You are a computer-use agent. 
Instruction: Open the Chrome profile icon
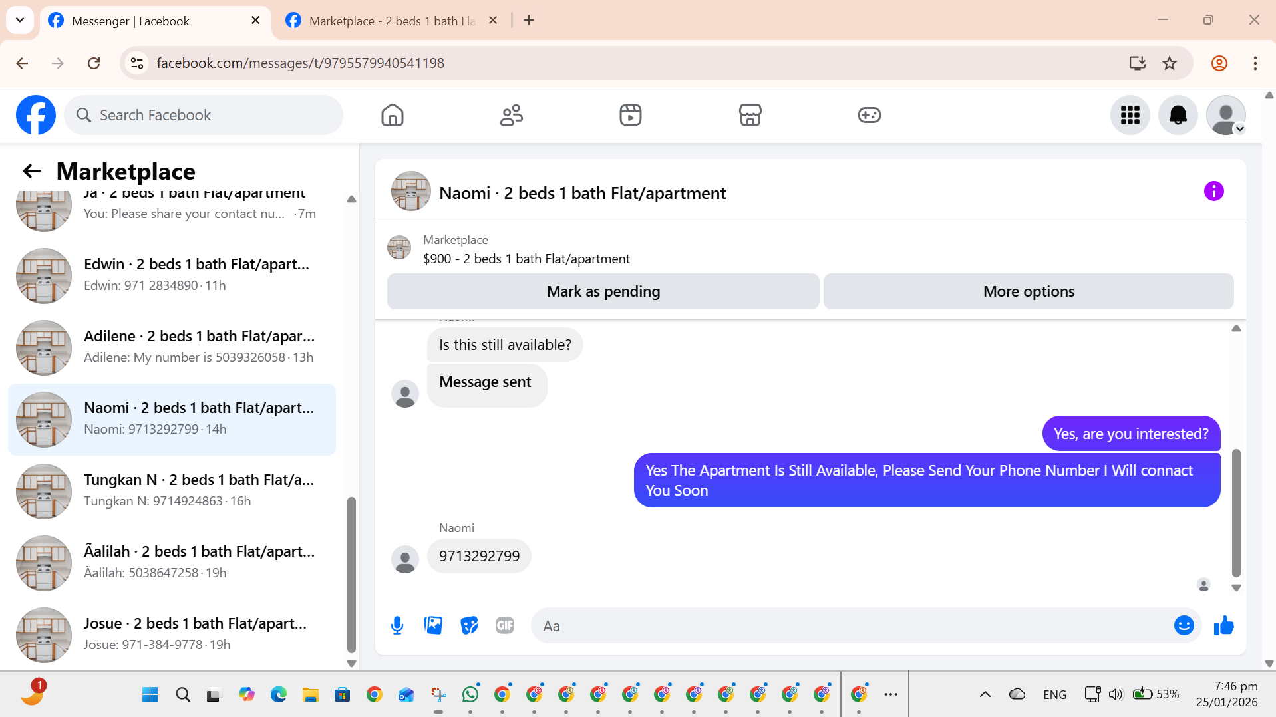(x=1219, y=63)
